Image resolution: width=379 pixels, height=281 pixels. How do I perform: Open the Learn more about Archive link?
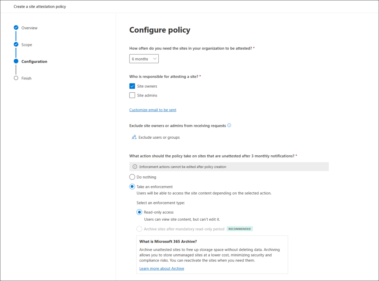(x=162, y=268)
